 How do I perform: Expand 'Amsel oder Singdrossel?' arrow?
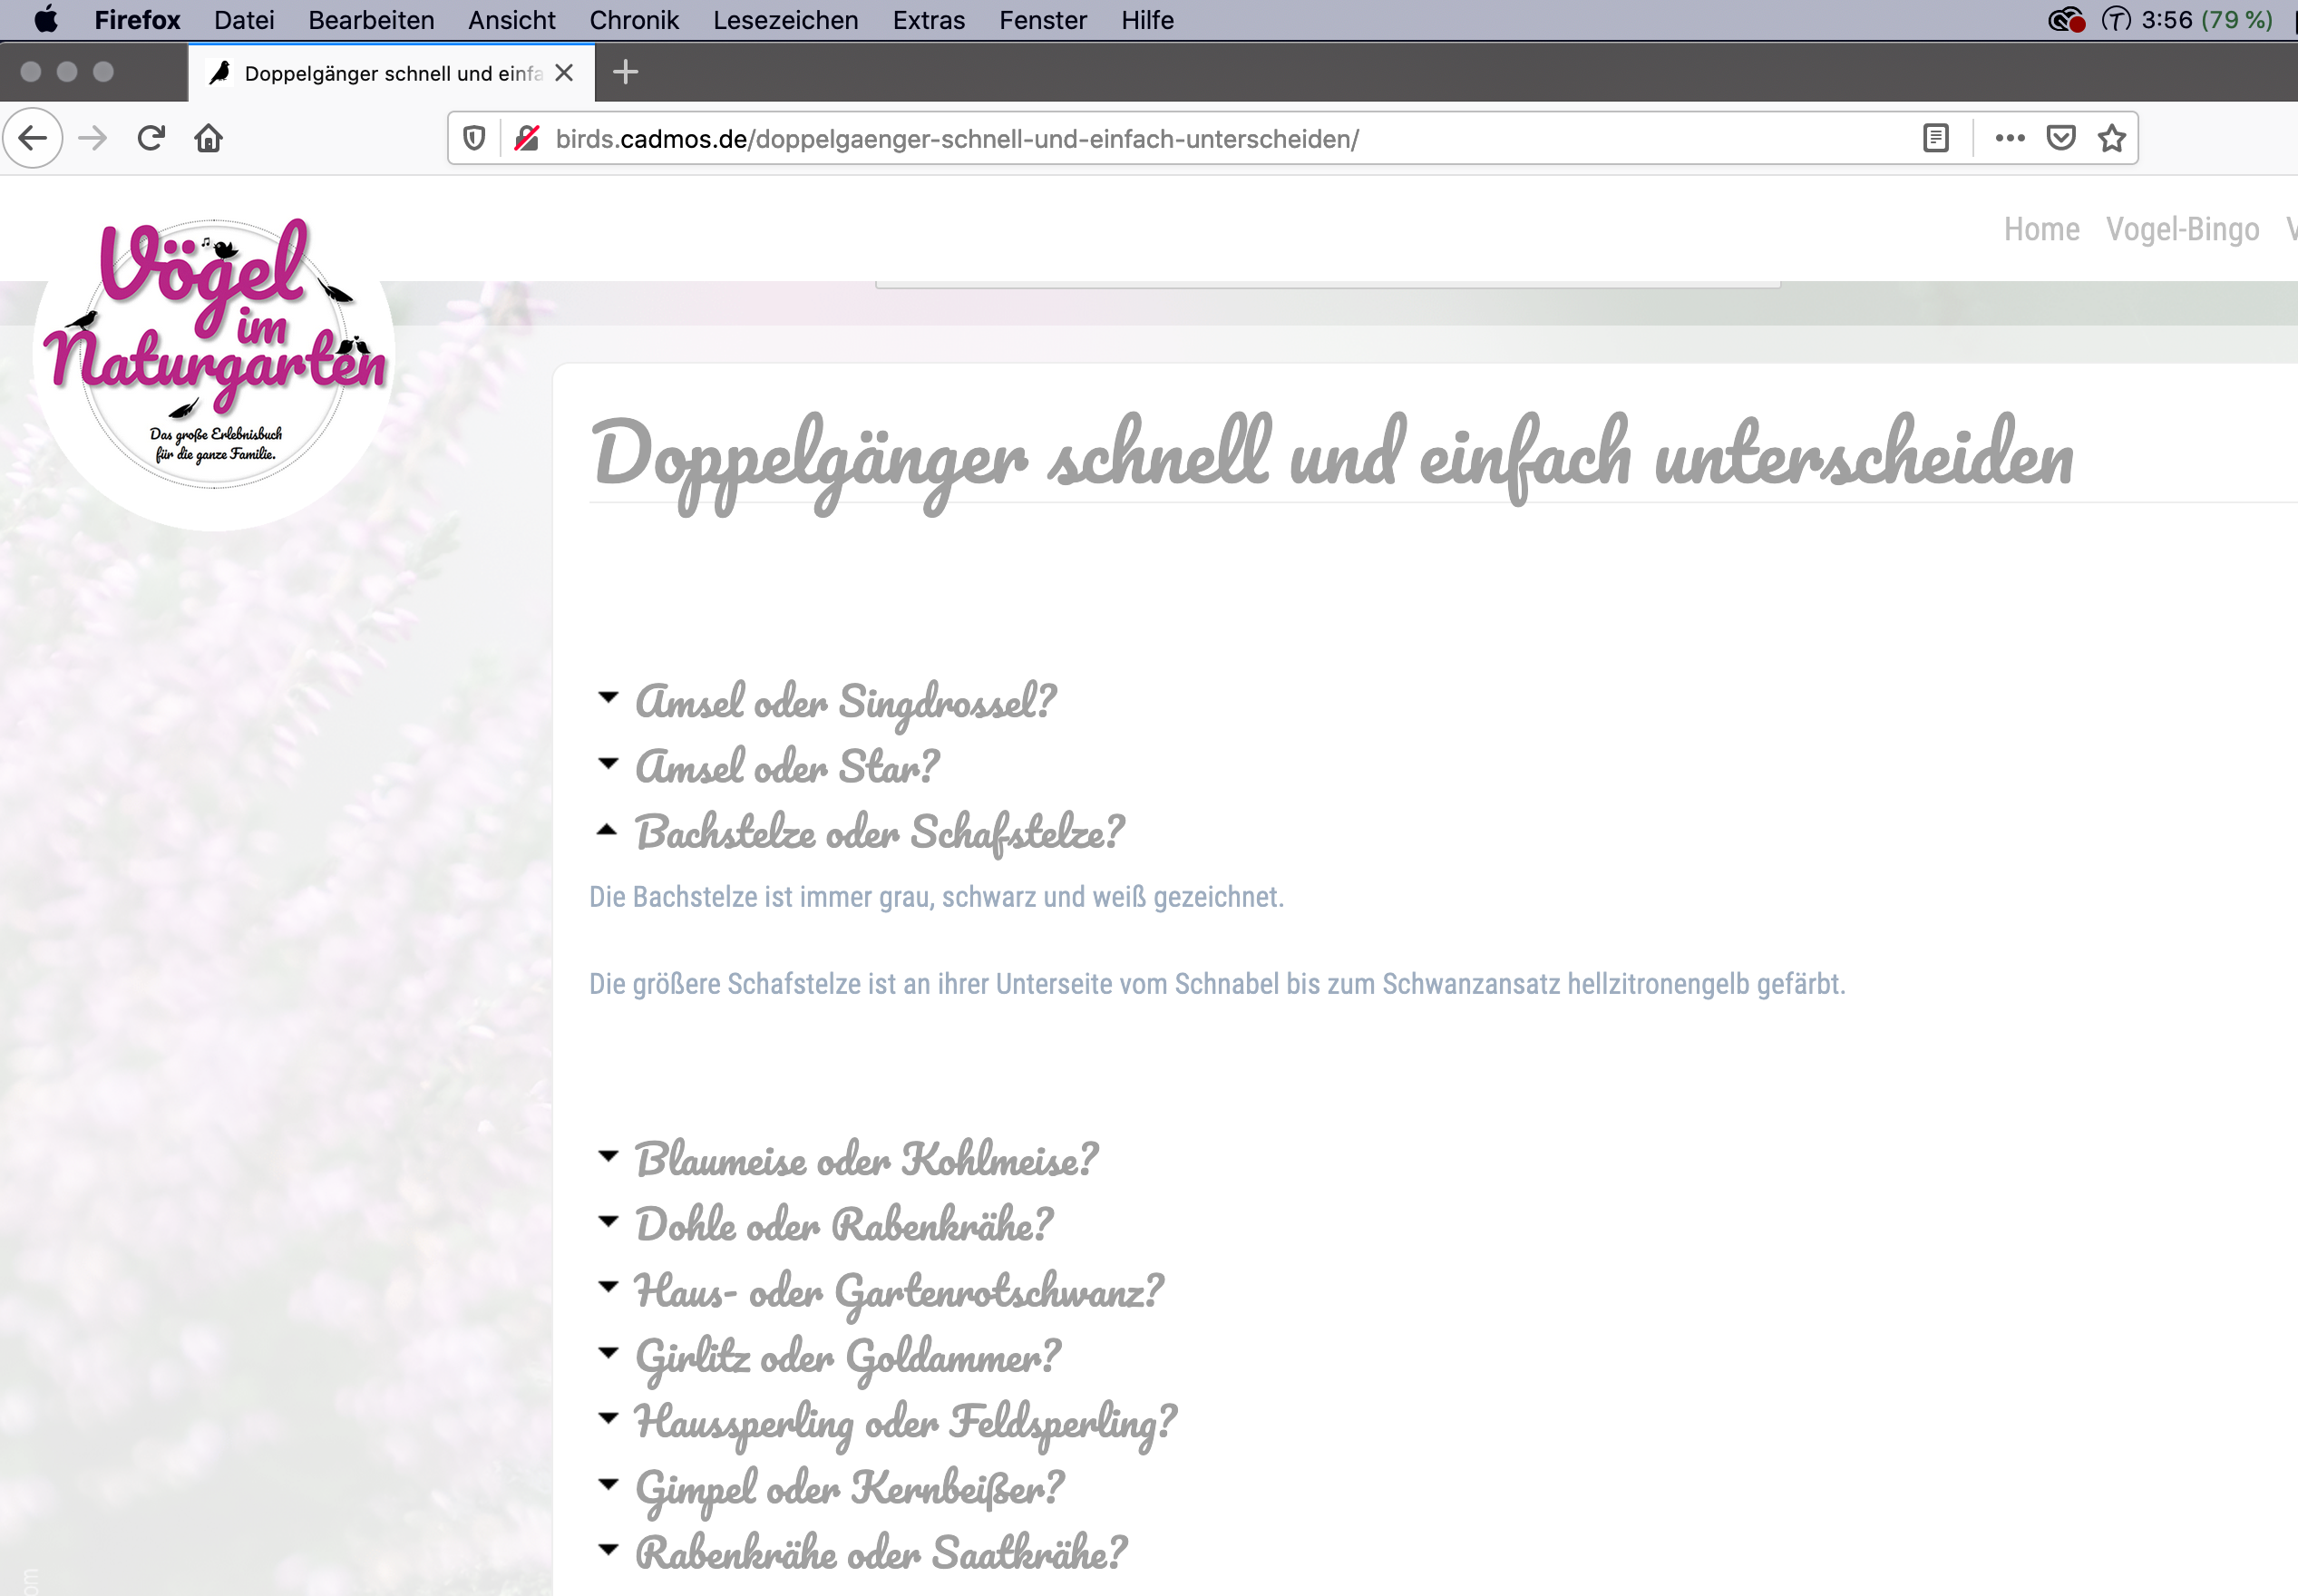point(607,697)
